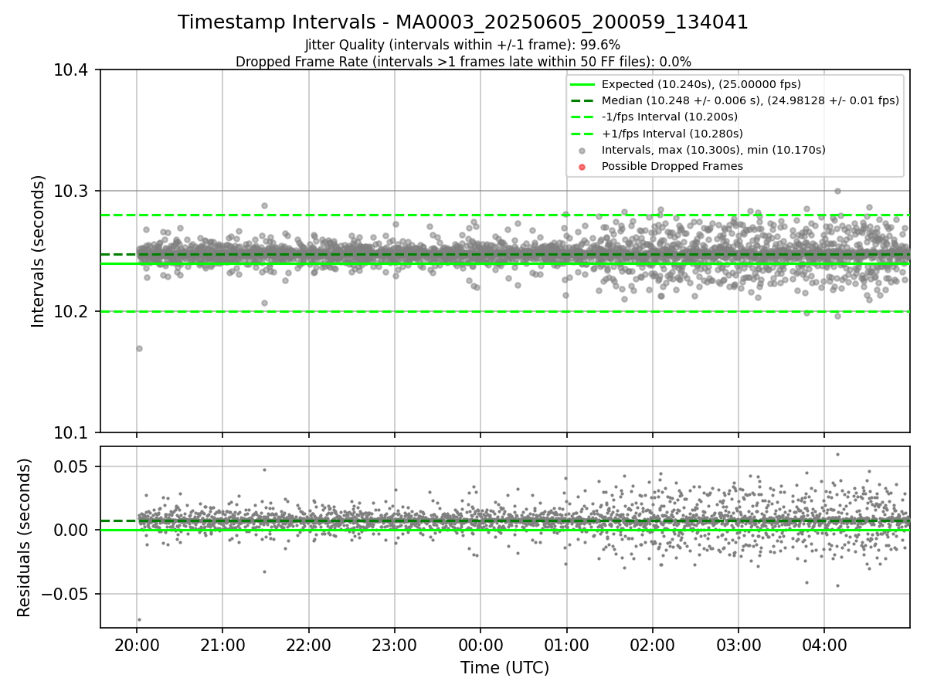Viewport: 927px width, 695px height.
Task: Click legend entry "-1/fps Interval (10.200s)"
Action: 670,117
